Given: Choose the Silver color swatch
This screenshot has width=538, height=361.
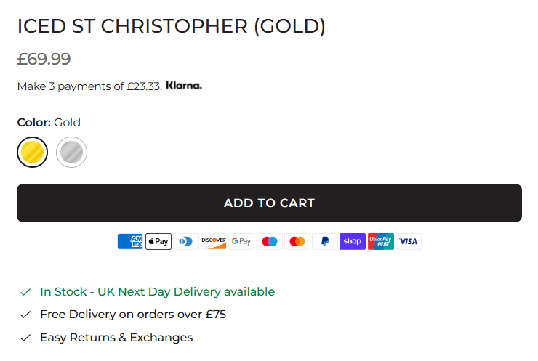Looking at the screenshot, I should click(71, 153).
